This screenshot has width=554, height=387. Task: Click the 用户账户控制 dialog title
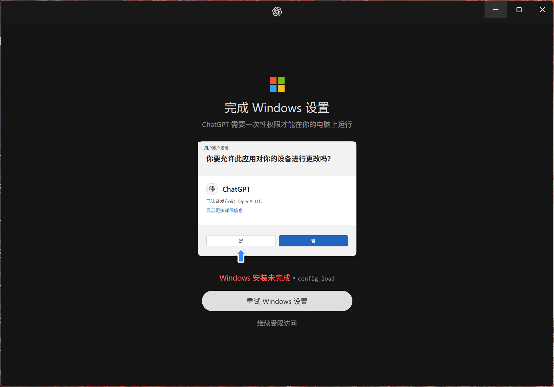(x=216, y=148)
